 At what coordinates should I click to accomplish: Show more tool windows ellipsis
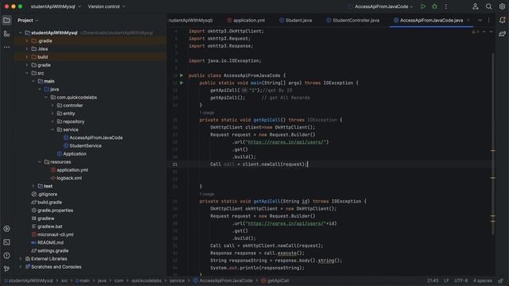6,47
